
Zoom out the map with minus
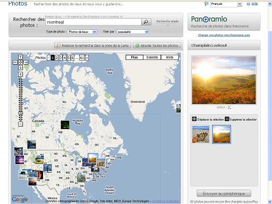tap(21, 124)
